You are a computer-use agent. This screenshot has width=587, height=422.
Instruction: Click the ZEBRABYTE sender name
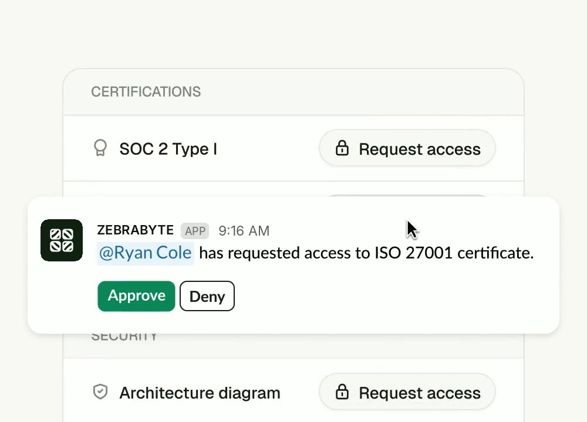coord(135,230)
